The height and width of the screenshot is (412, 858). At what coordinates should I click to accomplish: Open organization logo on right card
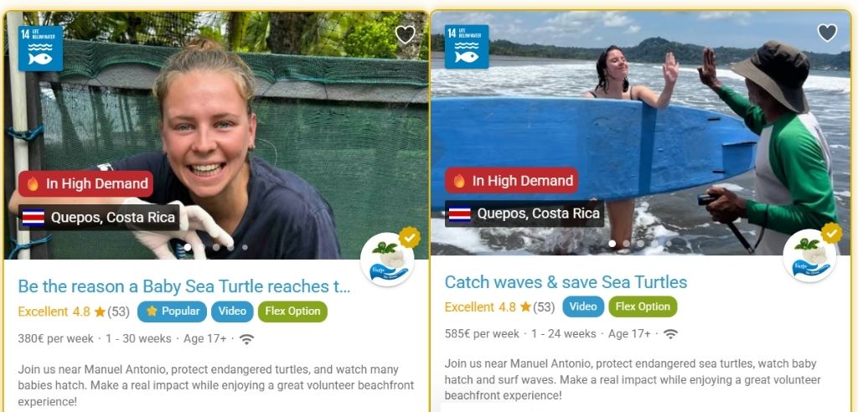[810, 255]
